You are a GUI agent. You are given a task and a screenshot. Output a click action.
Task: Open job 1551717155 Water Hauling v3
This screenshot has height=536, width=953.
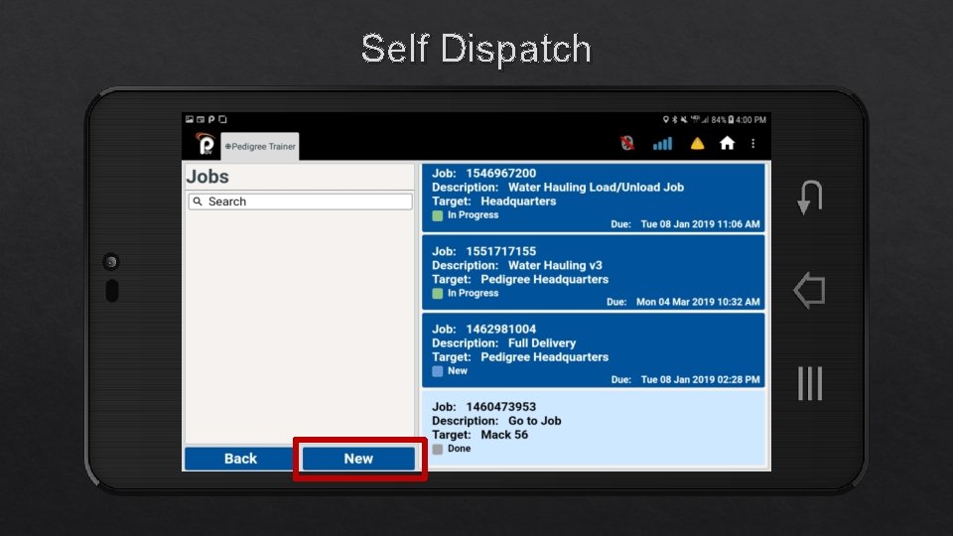(594, 272)
